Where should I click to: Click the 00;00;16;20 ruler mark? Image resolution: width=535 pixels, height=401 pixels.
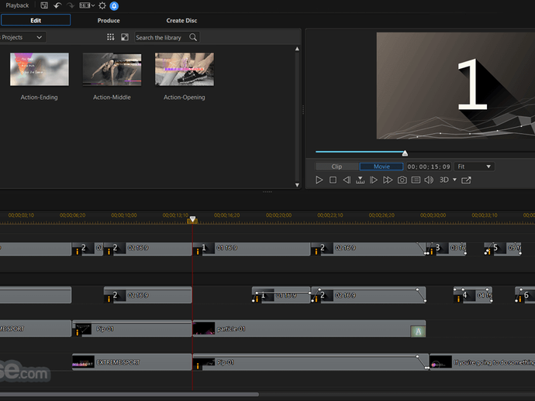point(227,215)
